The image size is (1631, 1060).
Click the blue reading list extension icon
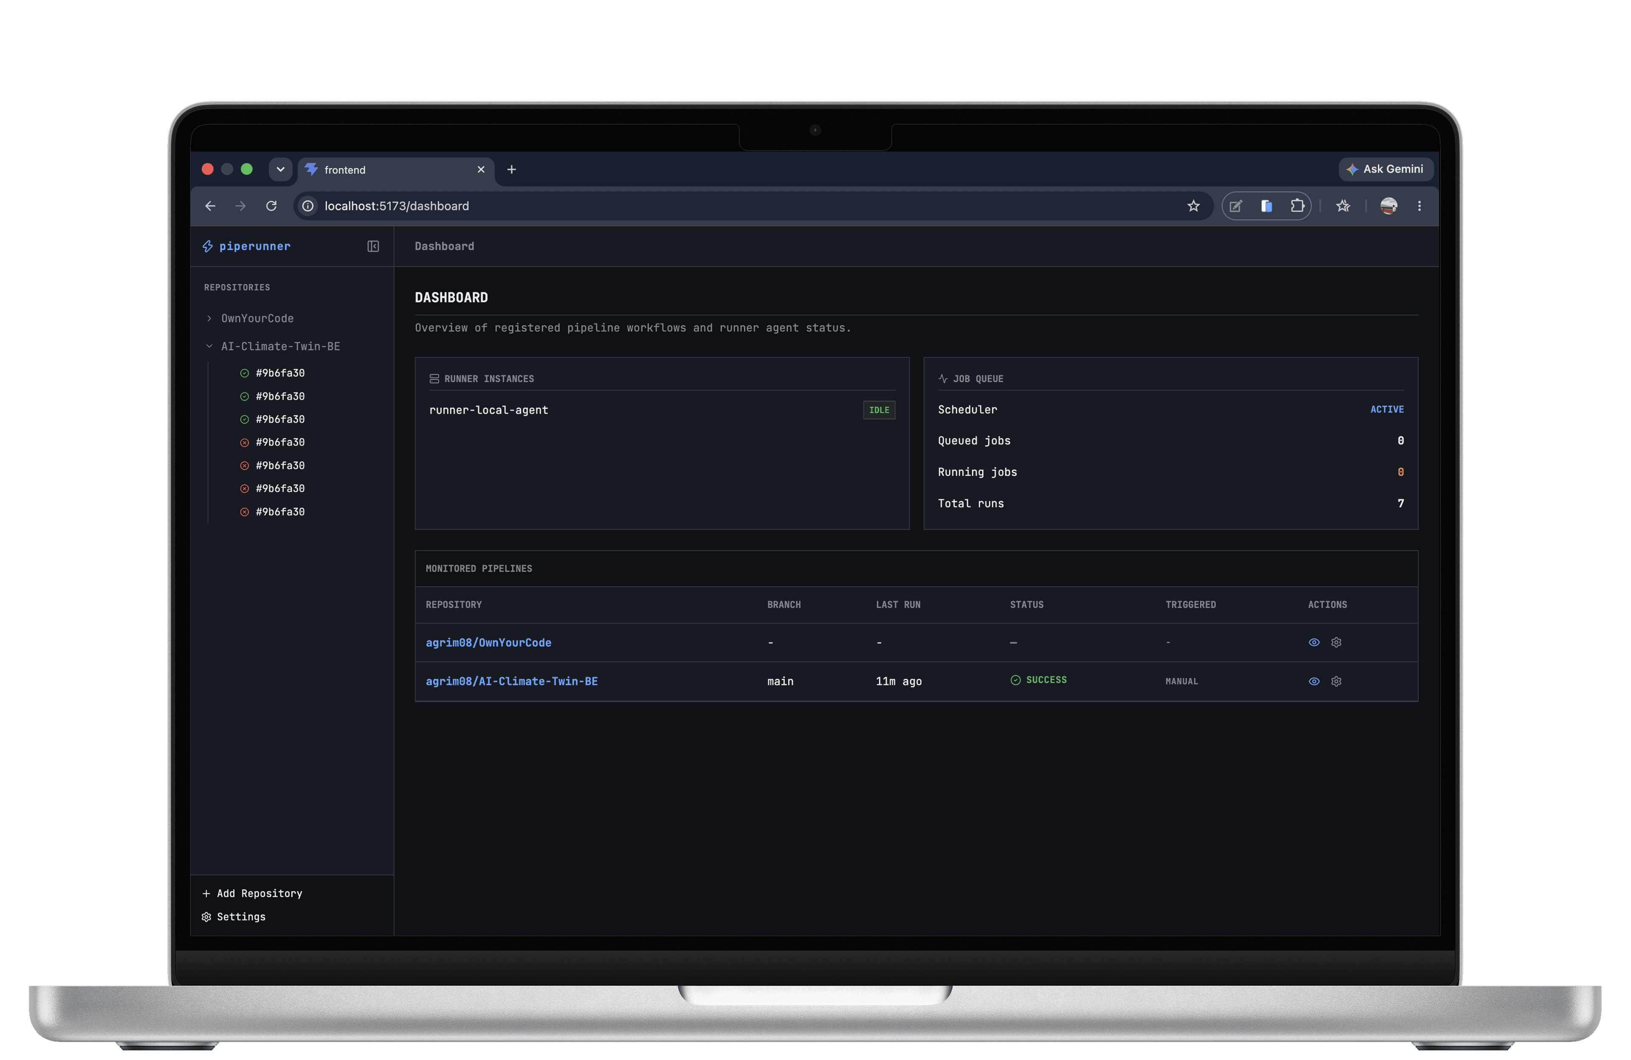click(1267, 206)
